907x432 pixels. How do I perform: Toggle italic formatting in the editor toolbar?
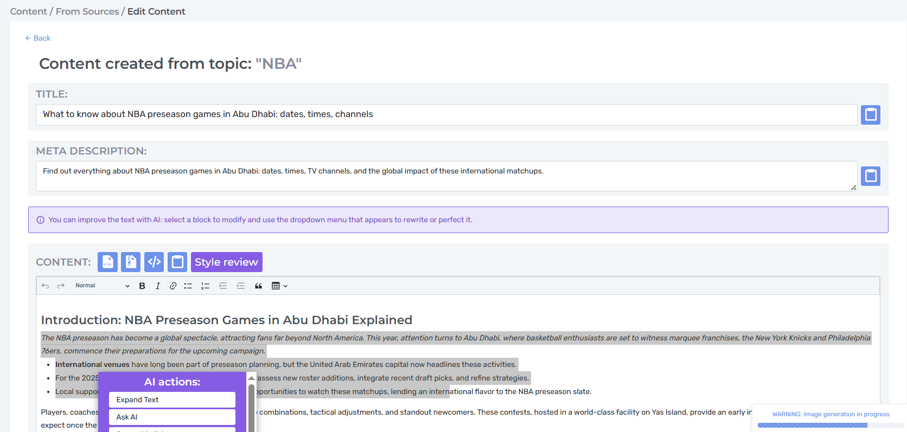(158, 286)
